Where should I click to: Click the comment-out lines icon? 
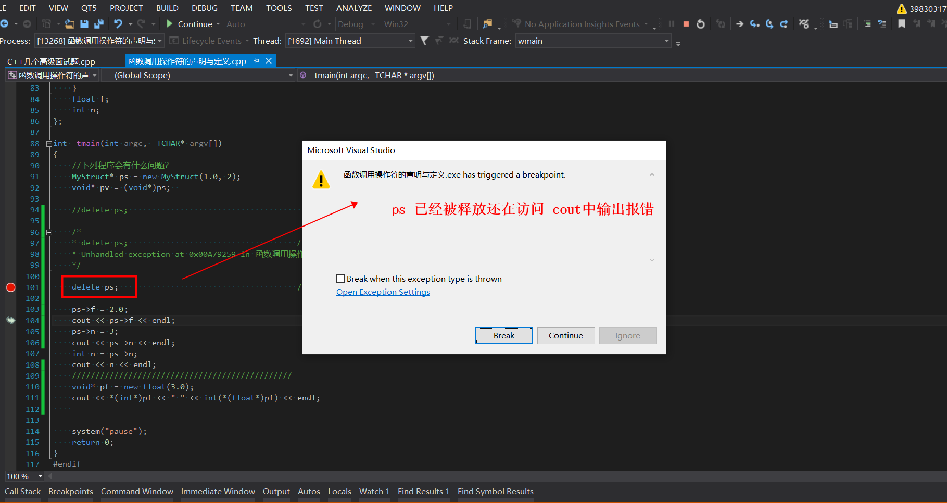[867, 24]
